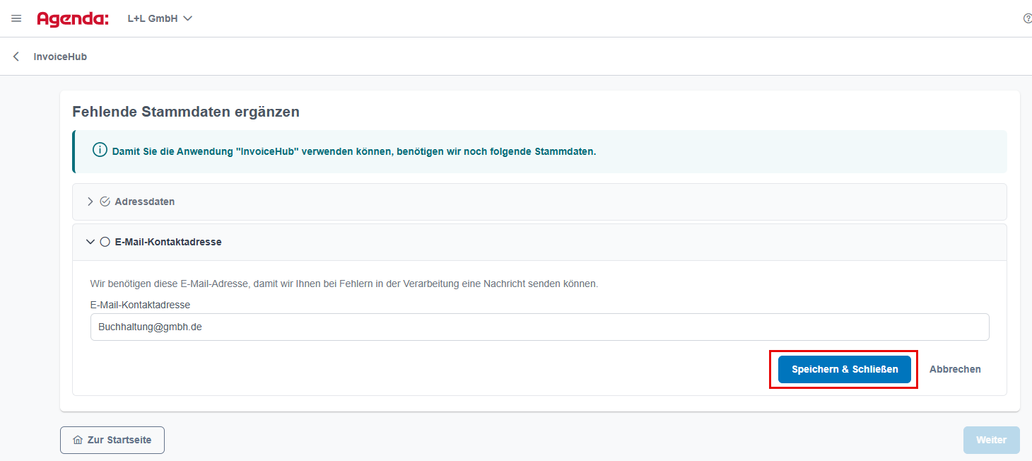1032x461 pixels.
Task: Click the info icon in the notice banner
Action: 100,151
